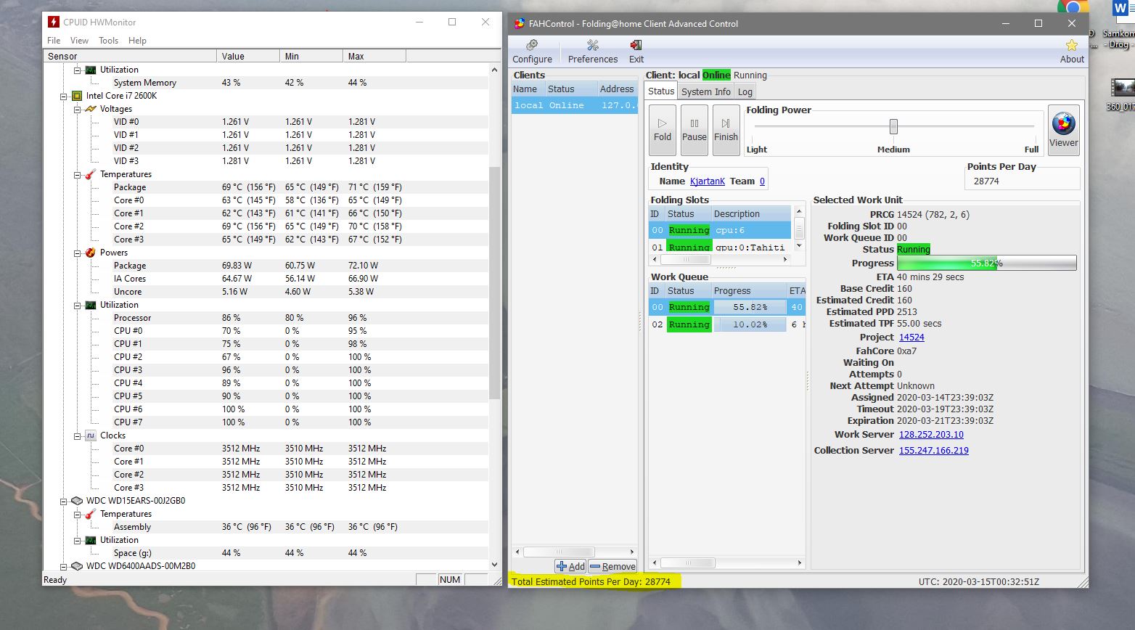This screenshot has width=1135, height=630.
Task: Click the Finish folding button
Action: pos(726,130)
